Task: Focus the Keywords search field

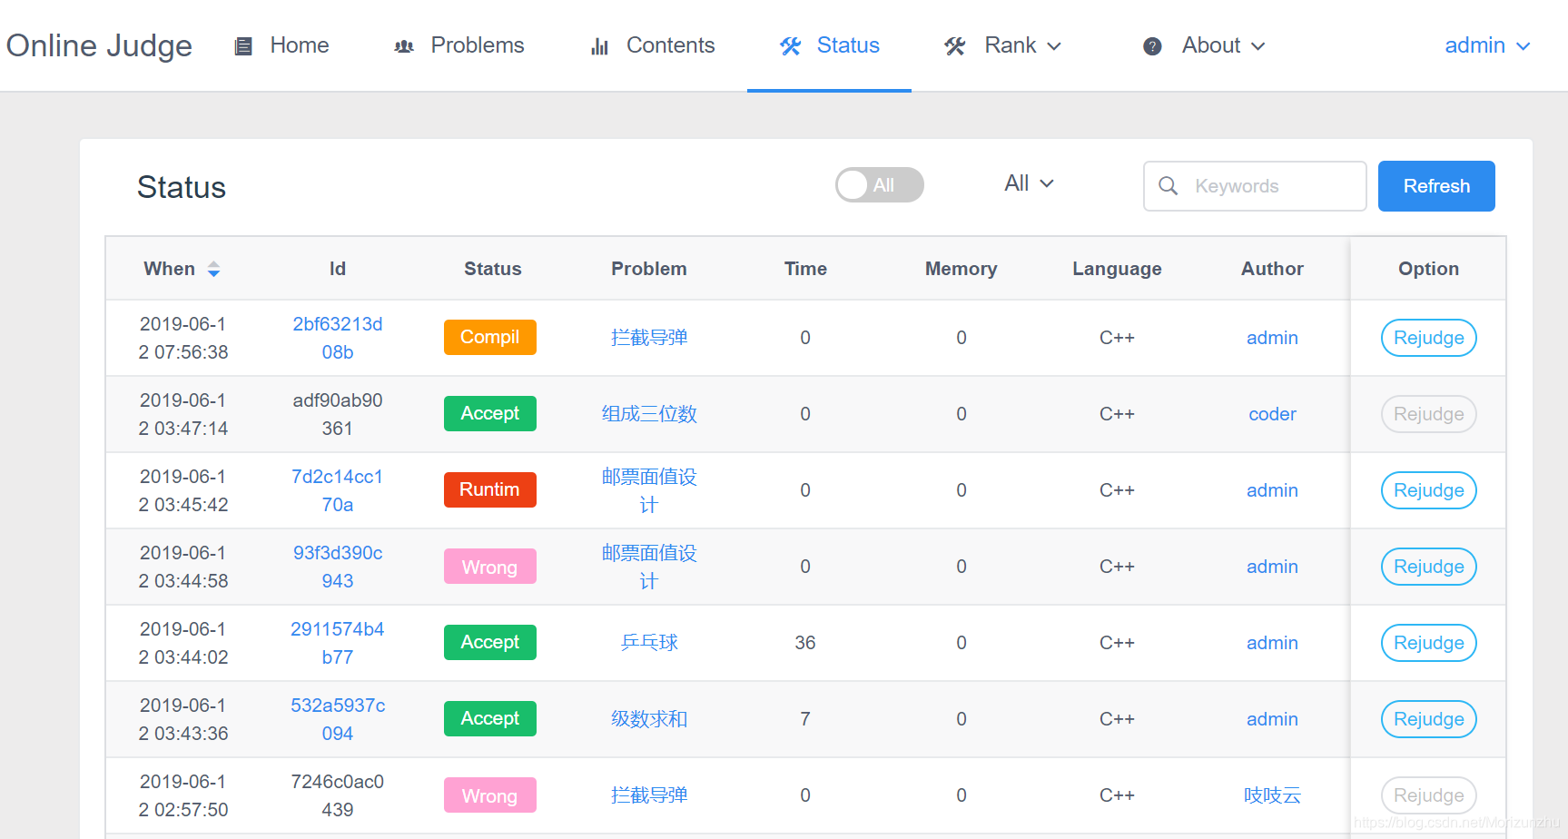Action: (1255, 186)
